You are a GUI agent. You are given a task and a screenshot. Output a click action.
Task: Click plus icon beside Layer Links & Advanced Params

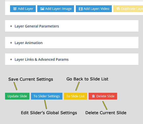click(11, 59)
